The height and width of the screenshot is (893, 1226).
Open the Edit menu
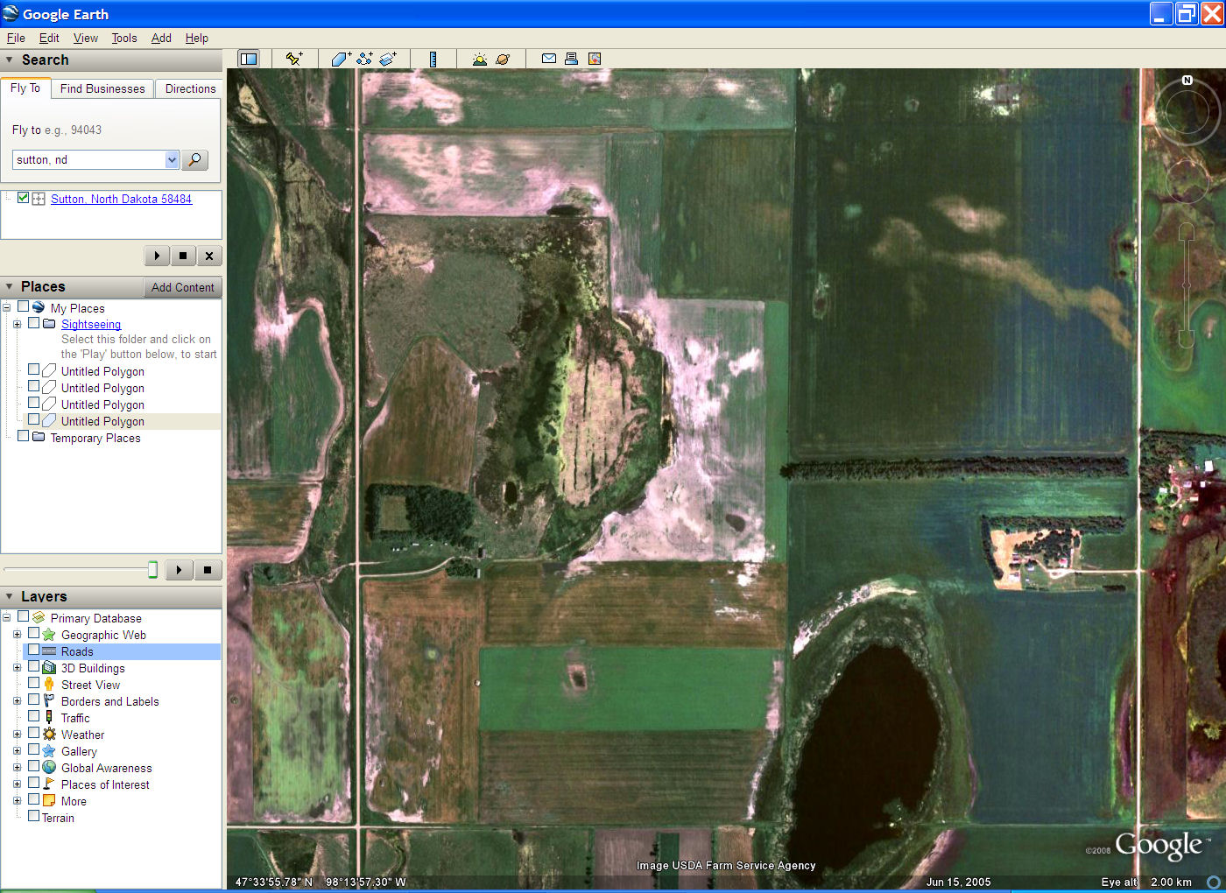pyautogui.click(x=49, y=38)
